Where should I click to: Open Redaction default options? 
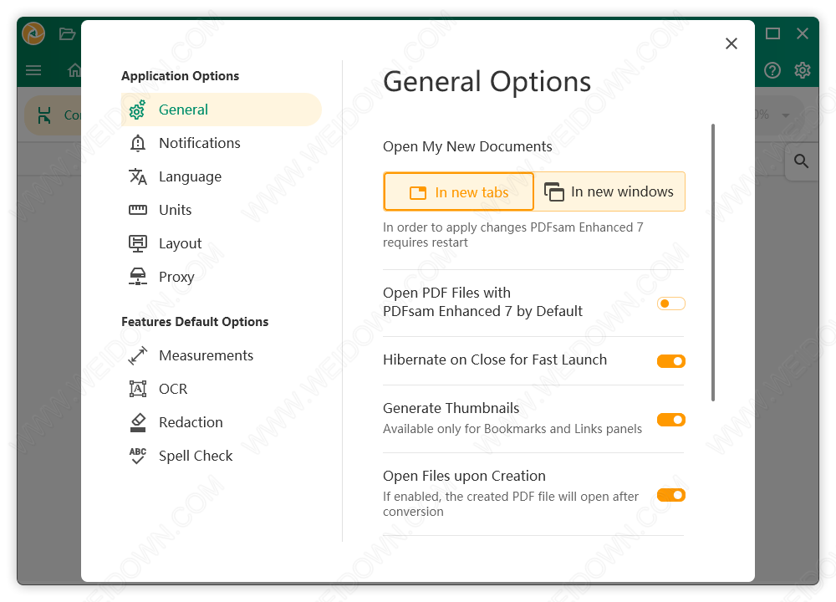[222, 422]
